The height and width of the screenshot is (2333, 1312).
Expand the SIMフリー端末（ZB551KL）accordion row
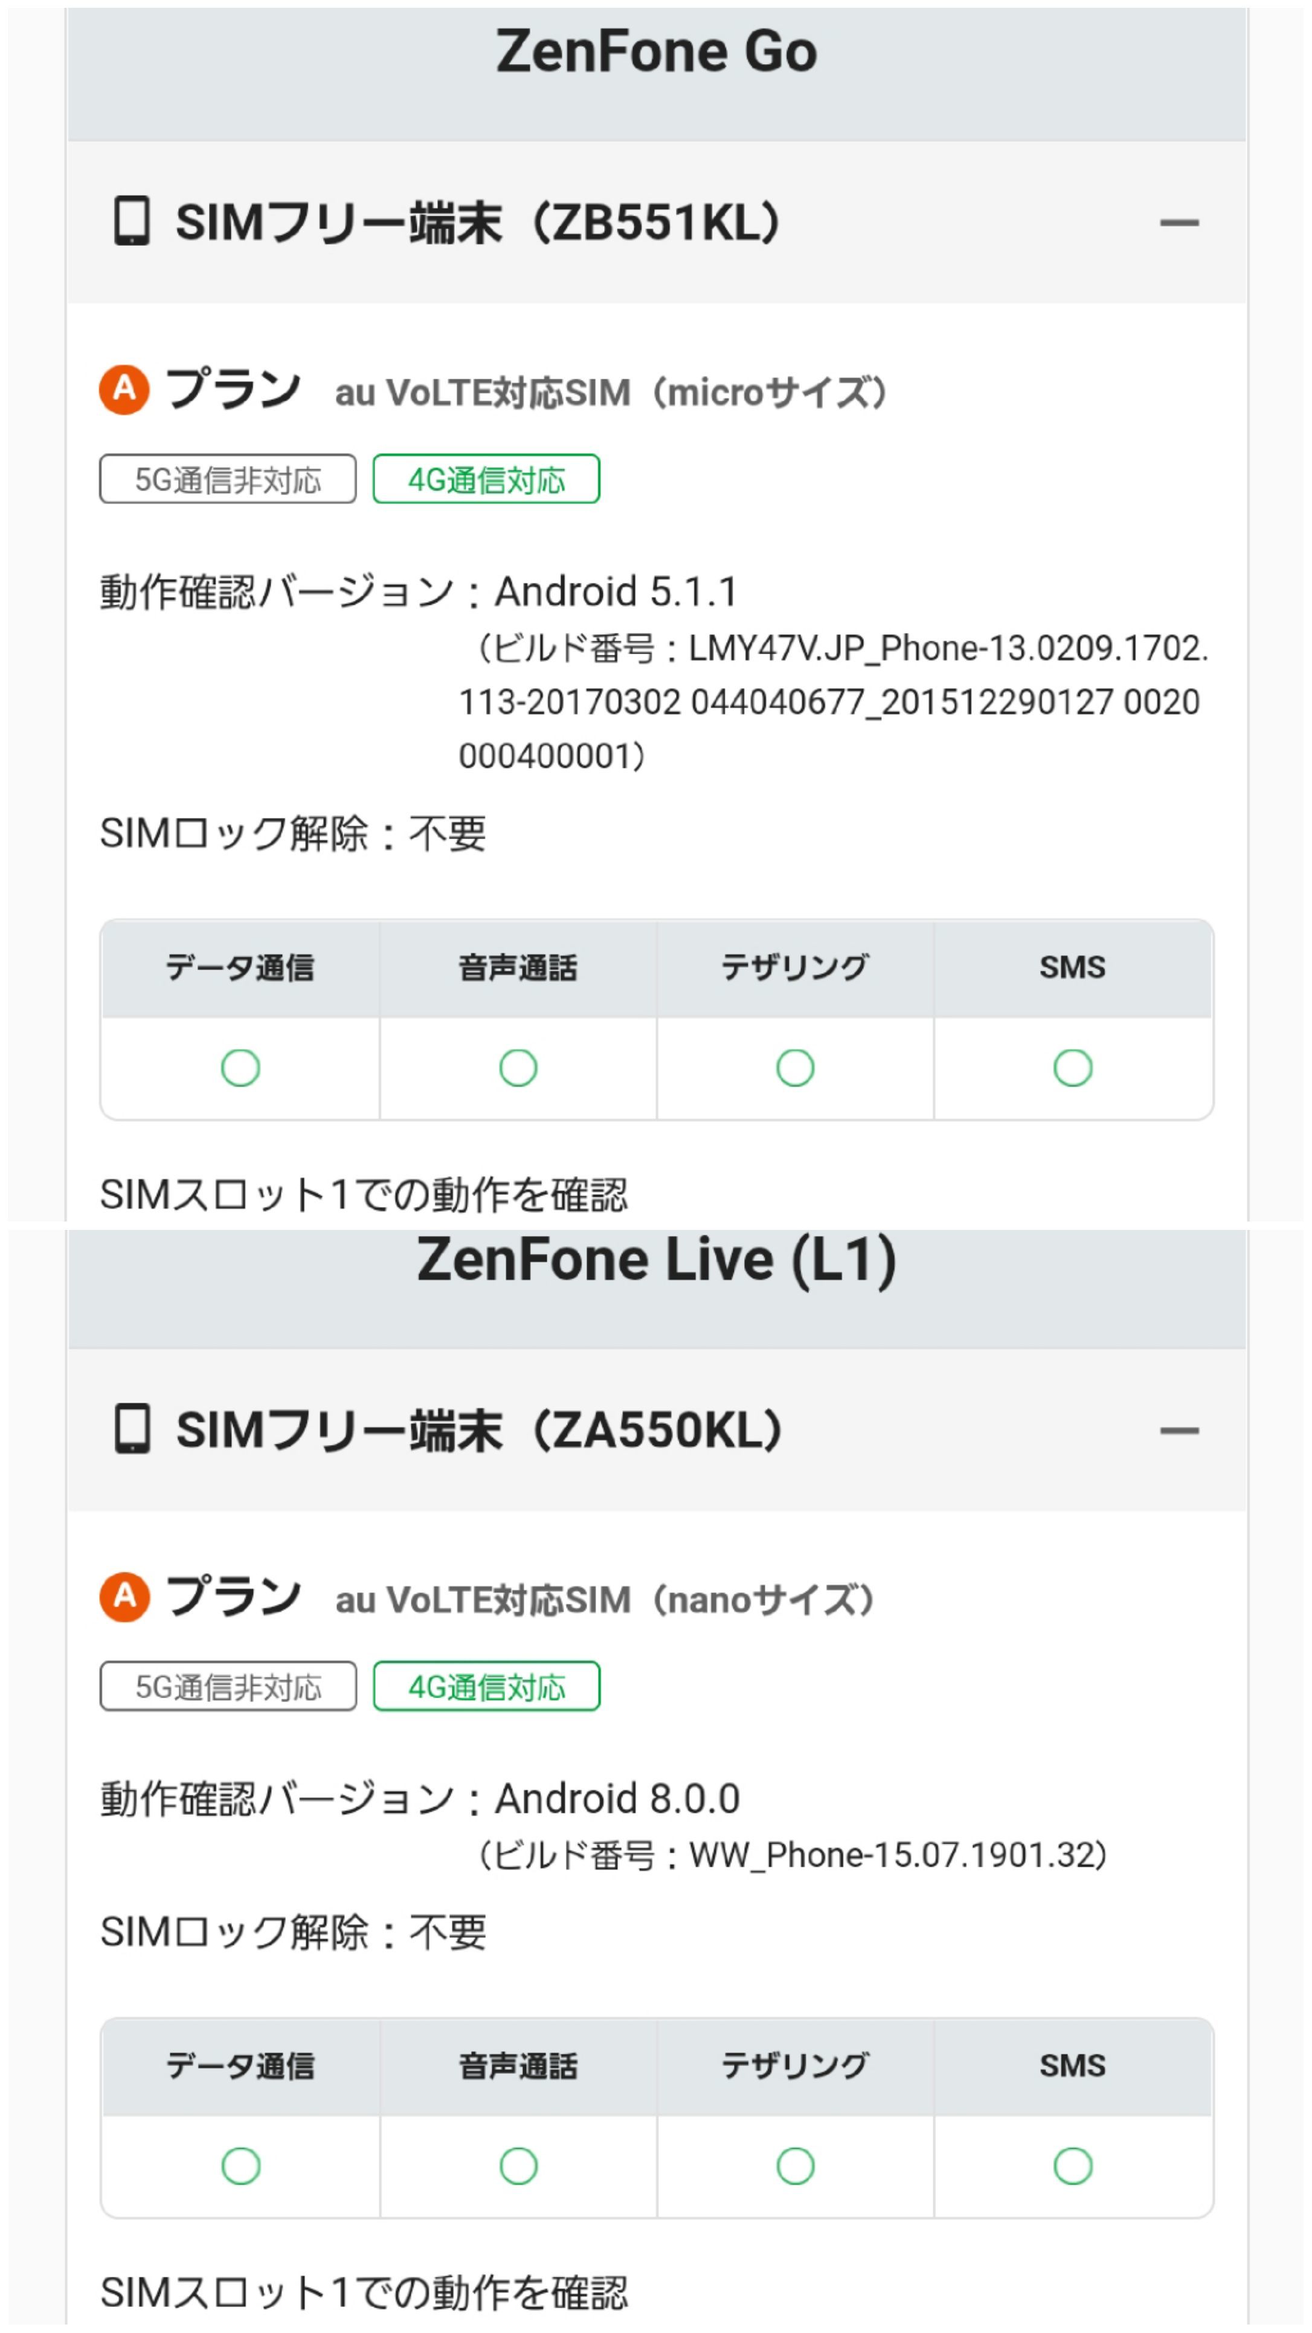(x=477, y=223)
